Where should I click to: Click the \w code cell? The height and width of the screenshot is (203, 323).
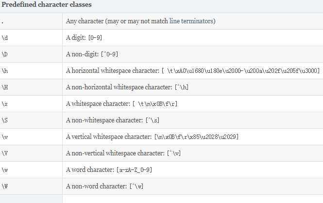click(5, 170)
